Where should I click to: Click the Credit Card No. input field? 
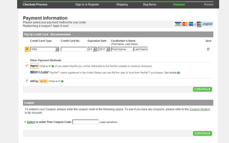pyautogui.click(x=74, y=49)
